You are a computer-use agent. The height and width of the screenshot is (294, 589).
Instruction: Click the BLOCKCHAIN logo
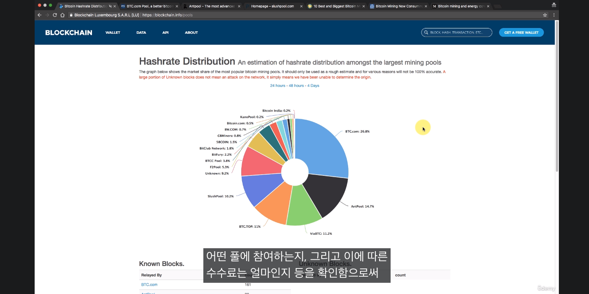coord(69,33)
